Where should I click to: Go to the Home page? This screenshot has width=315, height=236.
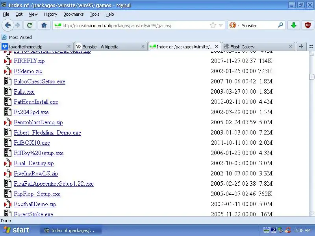(44, 25)
